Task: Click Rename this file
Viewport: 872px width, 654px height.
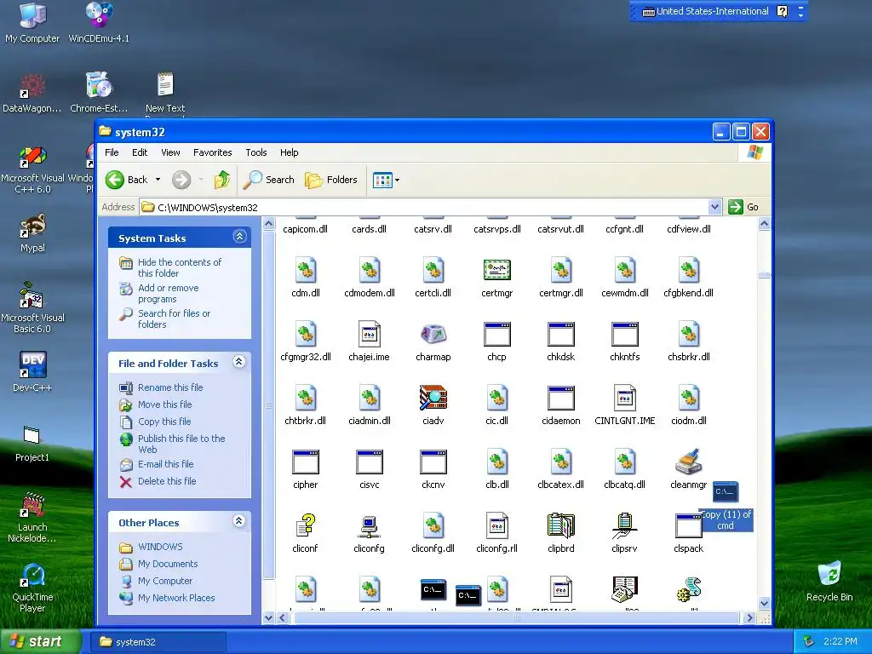Action: pyautogui.click(x=170, y=387)
